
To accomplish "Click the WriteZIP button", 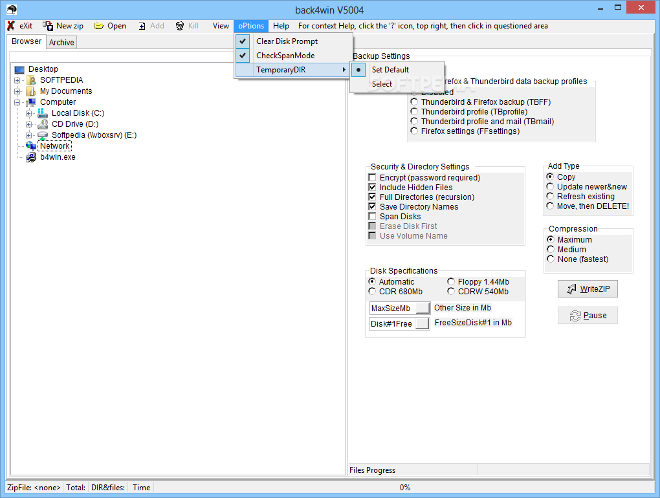I will (588, 289).
